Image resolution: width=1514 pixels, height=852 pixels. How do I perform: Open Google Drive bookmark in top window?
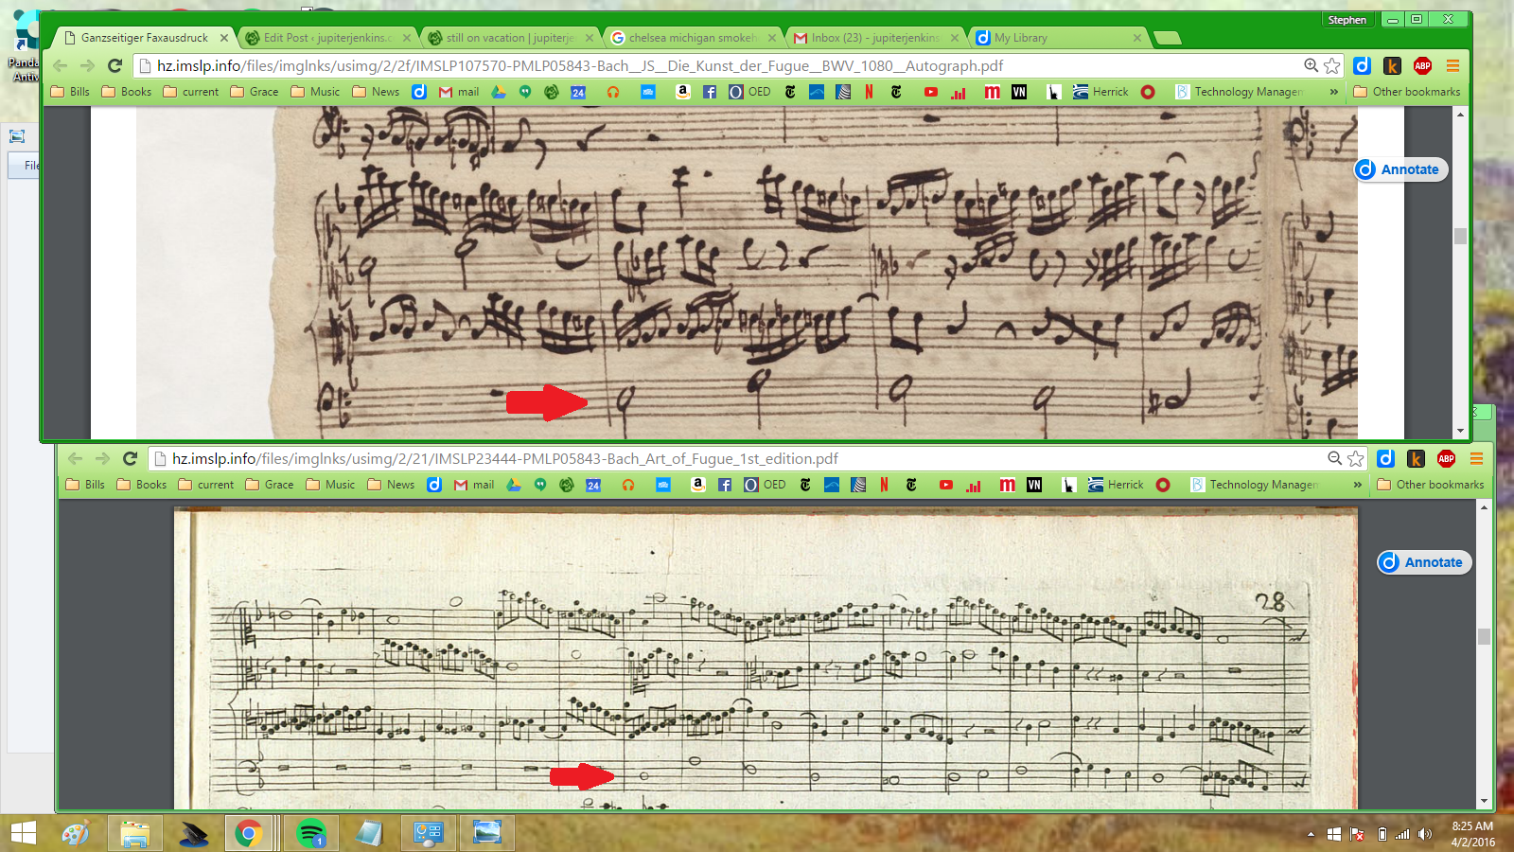pos(499,92)
